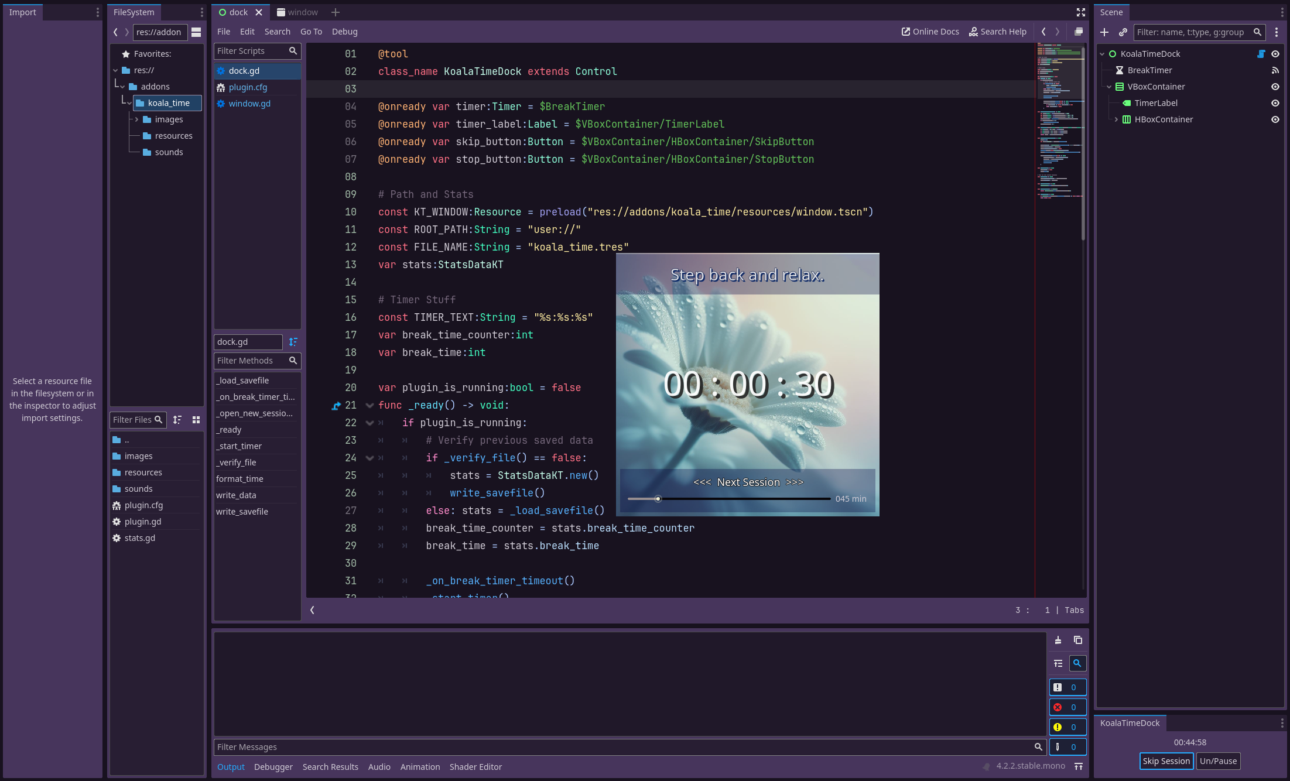Toggle visibility of VBoxContainer node

[x=1275, y=87]
